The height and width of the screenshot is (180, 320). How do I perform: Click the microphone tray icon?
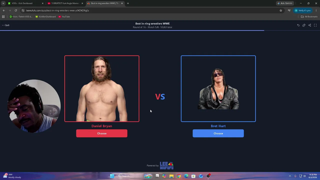[295, 176]
